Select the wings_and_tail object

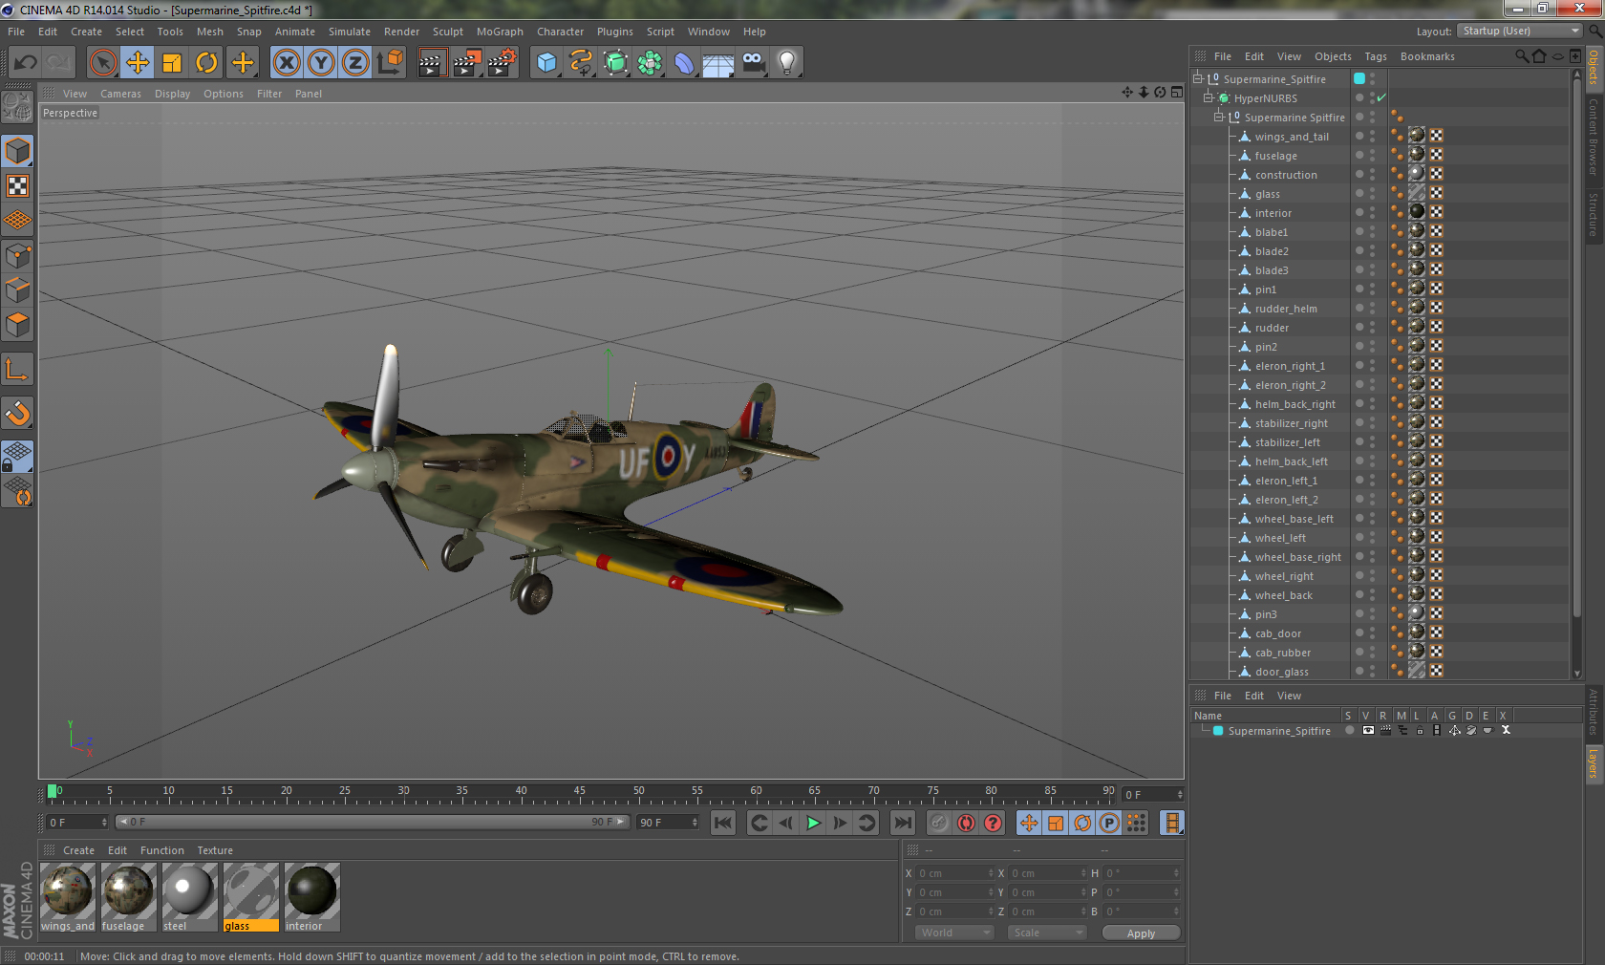(1292, 137)
